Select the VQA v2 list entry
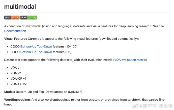 (16, 73)
